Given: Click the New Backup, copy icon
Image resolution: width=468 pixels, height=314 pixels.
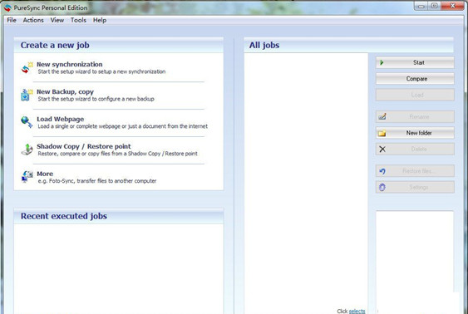Looking at the screenshot, I should [x=27, y=95].
